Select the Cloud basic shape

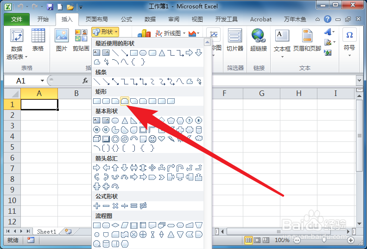point(199,139)
